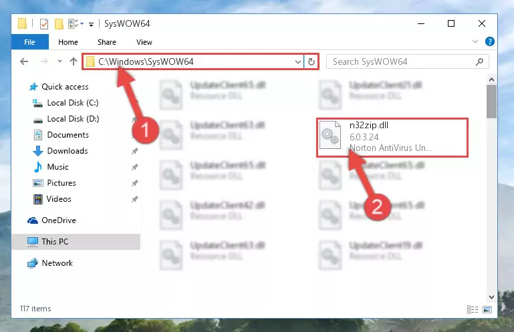Select OneDrive in the navigation pane

click(59, 220)
